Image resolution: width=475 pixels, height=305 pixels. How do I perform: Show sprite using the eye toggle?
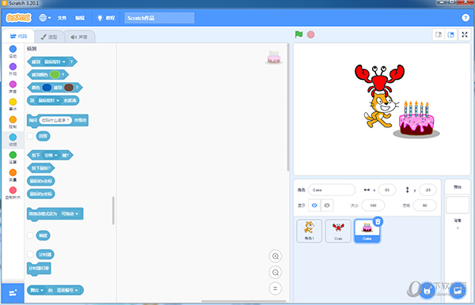pos(314,205)
